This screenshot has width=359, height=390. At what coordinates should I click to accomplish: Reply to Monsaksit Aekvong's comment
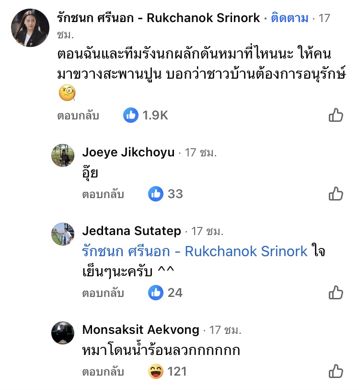click(103, 371)
